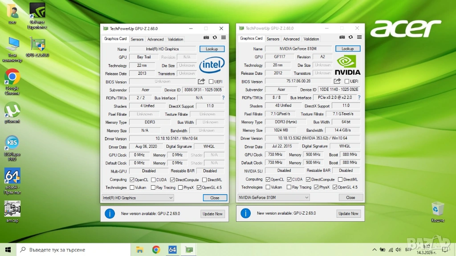Click the BIOS export share icon in NVIDIA window
456x256 pixels.
pos(337,81)
